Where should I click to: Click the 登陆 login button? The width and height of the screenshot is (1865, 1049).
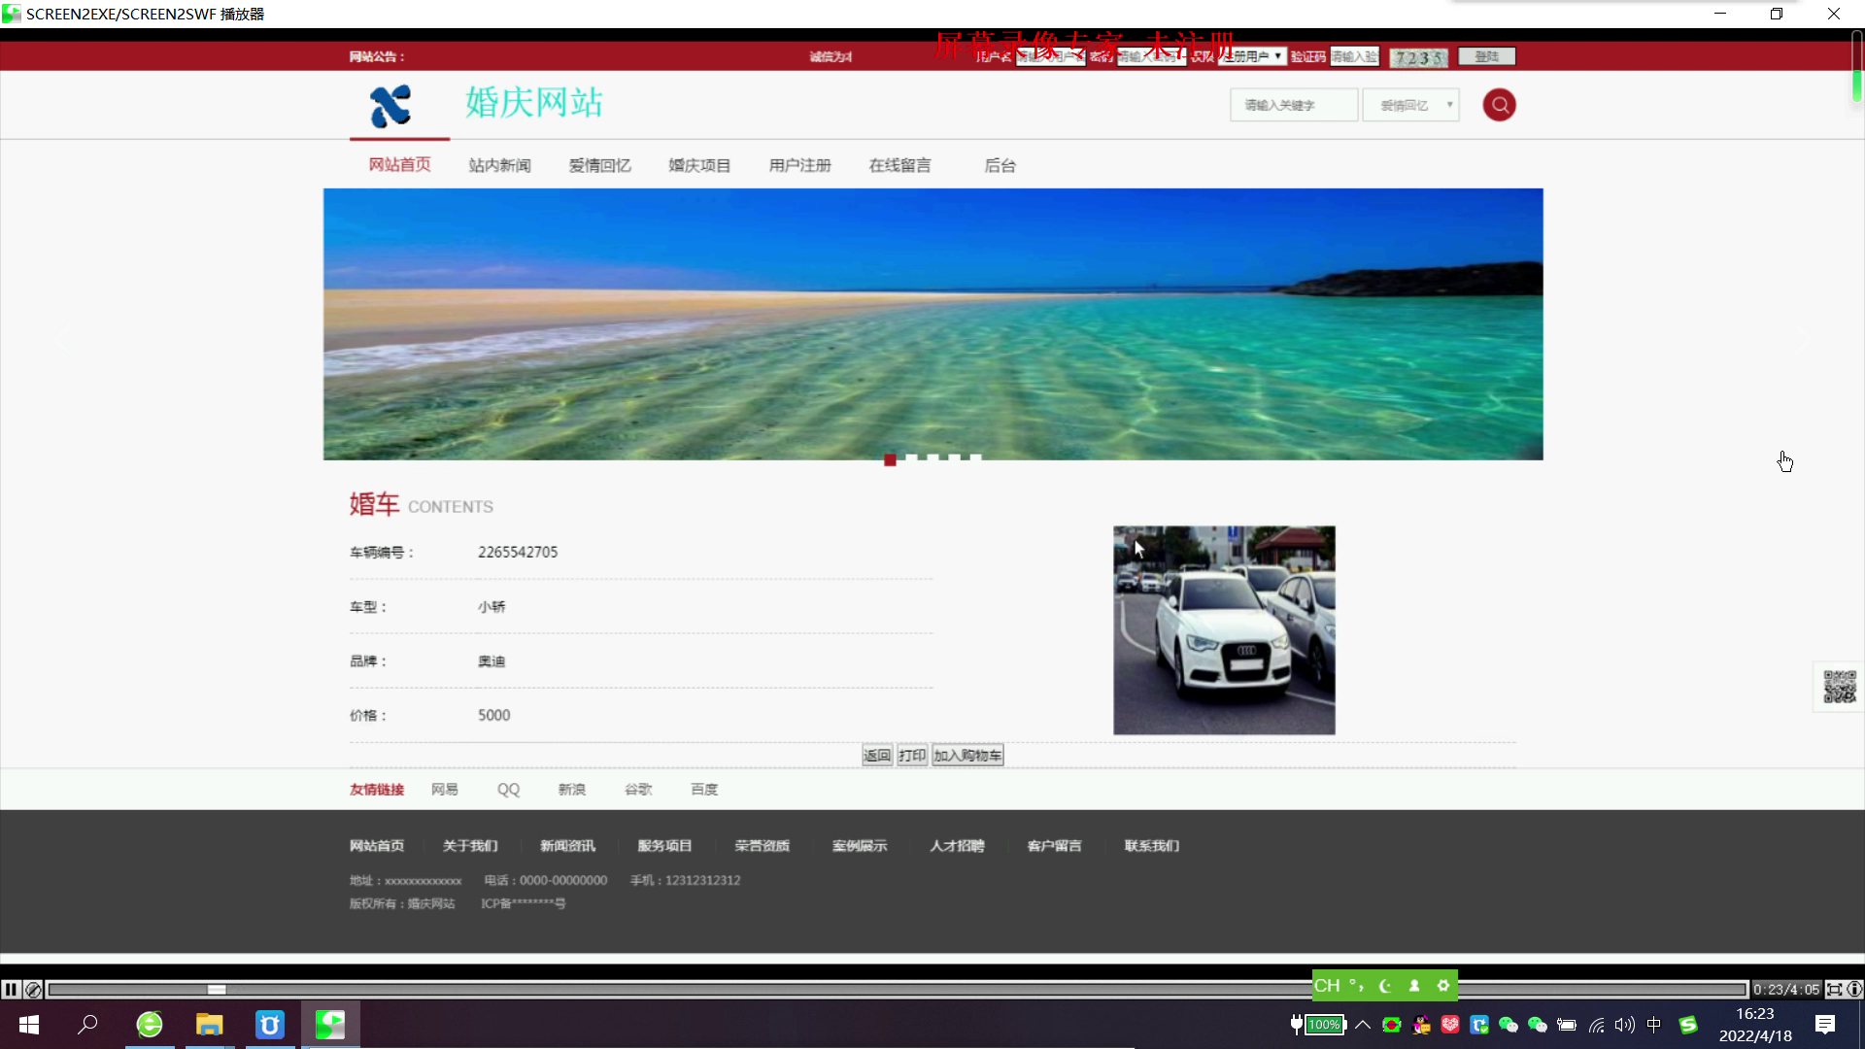tap(1487, 56)
